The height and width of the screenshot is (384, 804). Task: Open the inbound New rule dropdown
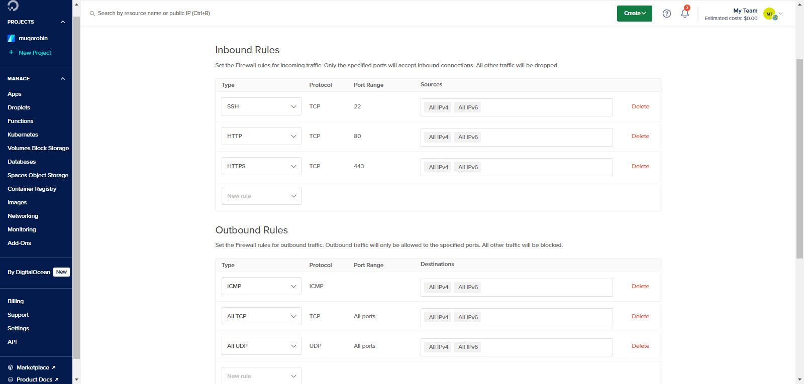261,196
